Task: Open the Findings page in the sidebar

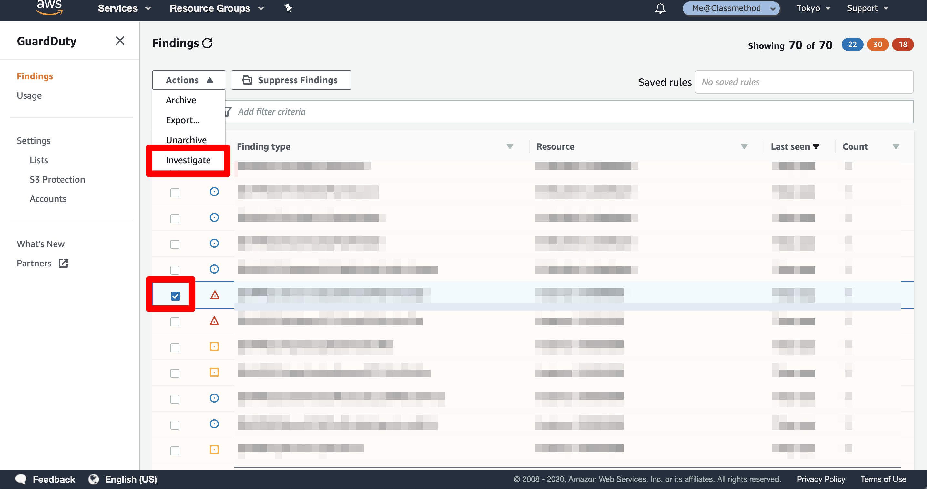Action: click(x=35, y=76)
